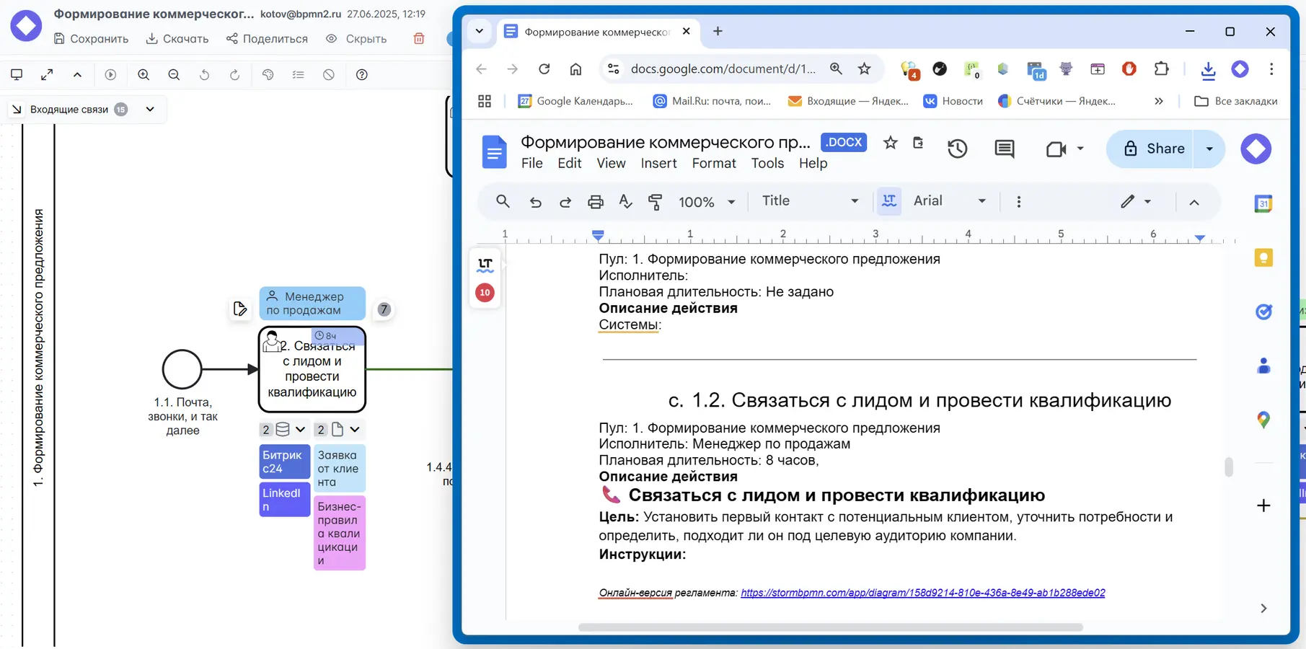Click edit document icon beside role tag
The width and height of the screenshot is (1306, 649).
click(x=240, y=309)
